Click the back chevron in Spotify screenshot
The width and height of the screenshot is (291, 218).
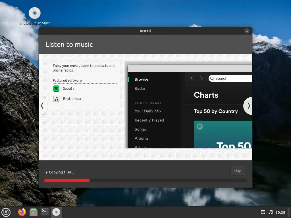(x=192, y=78)
